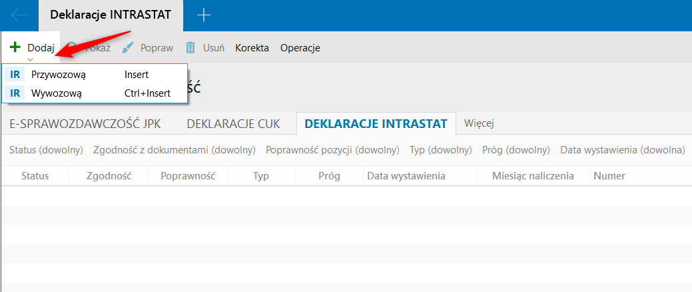Click the Korekta button
Image resolution: width=692 pixels, height=292 pixels.
tap(252, 48)
